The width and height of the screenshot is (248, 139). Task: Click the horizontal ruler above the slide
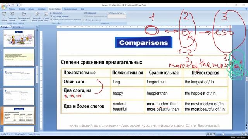[x=144, y=27]
